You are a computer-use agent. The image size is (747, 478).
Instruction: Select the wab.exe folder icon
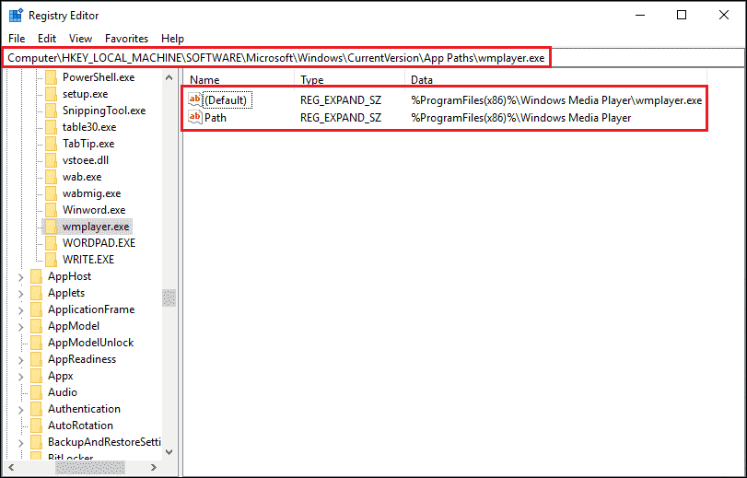coord(51,177)
